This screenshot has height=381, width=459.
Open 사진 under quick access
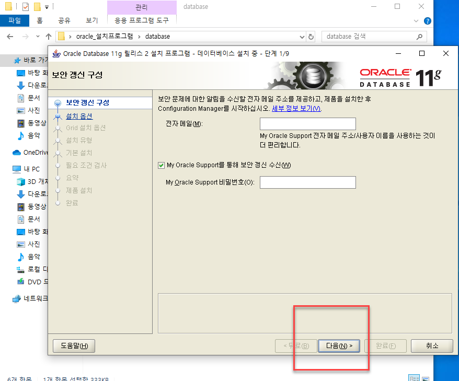(x=28, y=110)
